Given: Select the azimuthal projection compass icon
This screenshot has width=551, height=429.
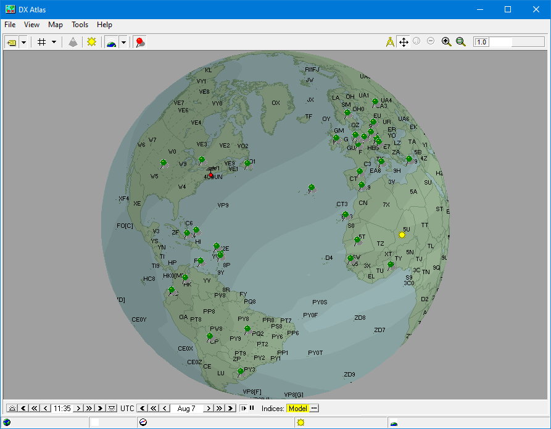Looking at the screenshot, I should [389, 42].
